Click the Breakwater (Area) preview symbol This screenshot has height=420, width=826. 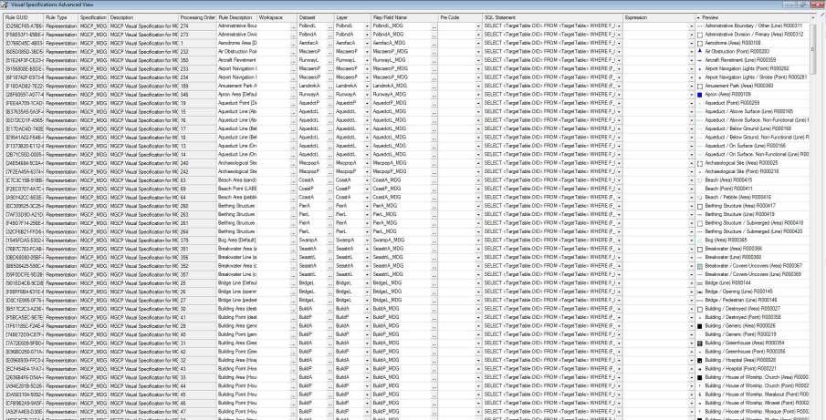coord(699,249)
